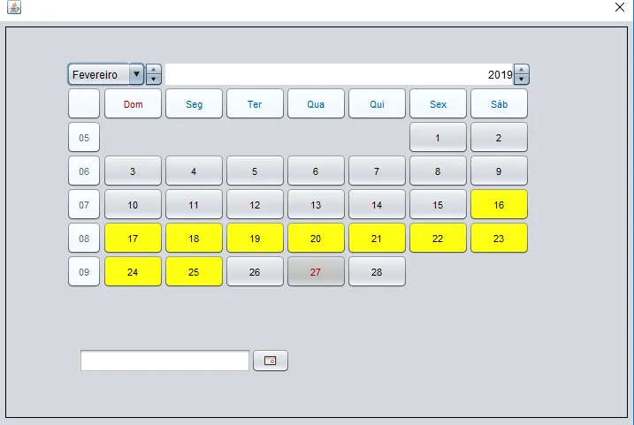
Task: Open the date picker calendar icon button
Action: pyautogui.click(x=270, y=360)
